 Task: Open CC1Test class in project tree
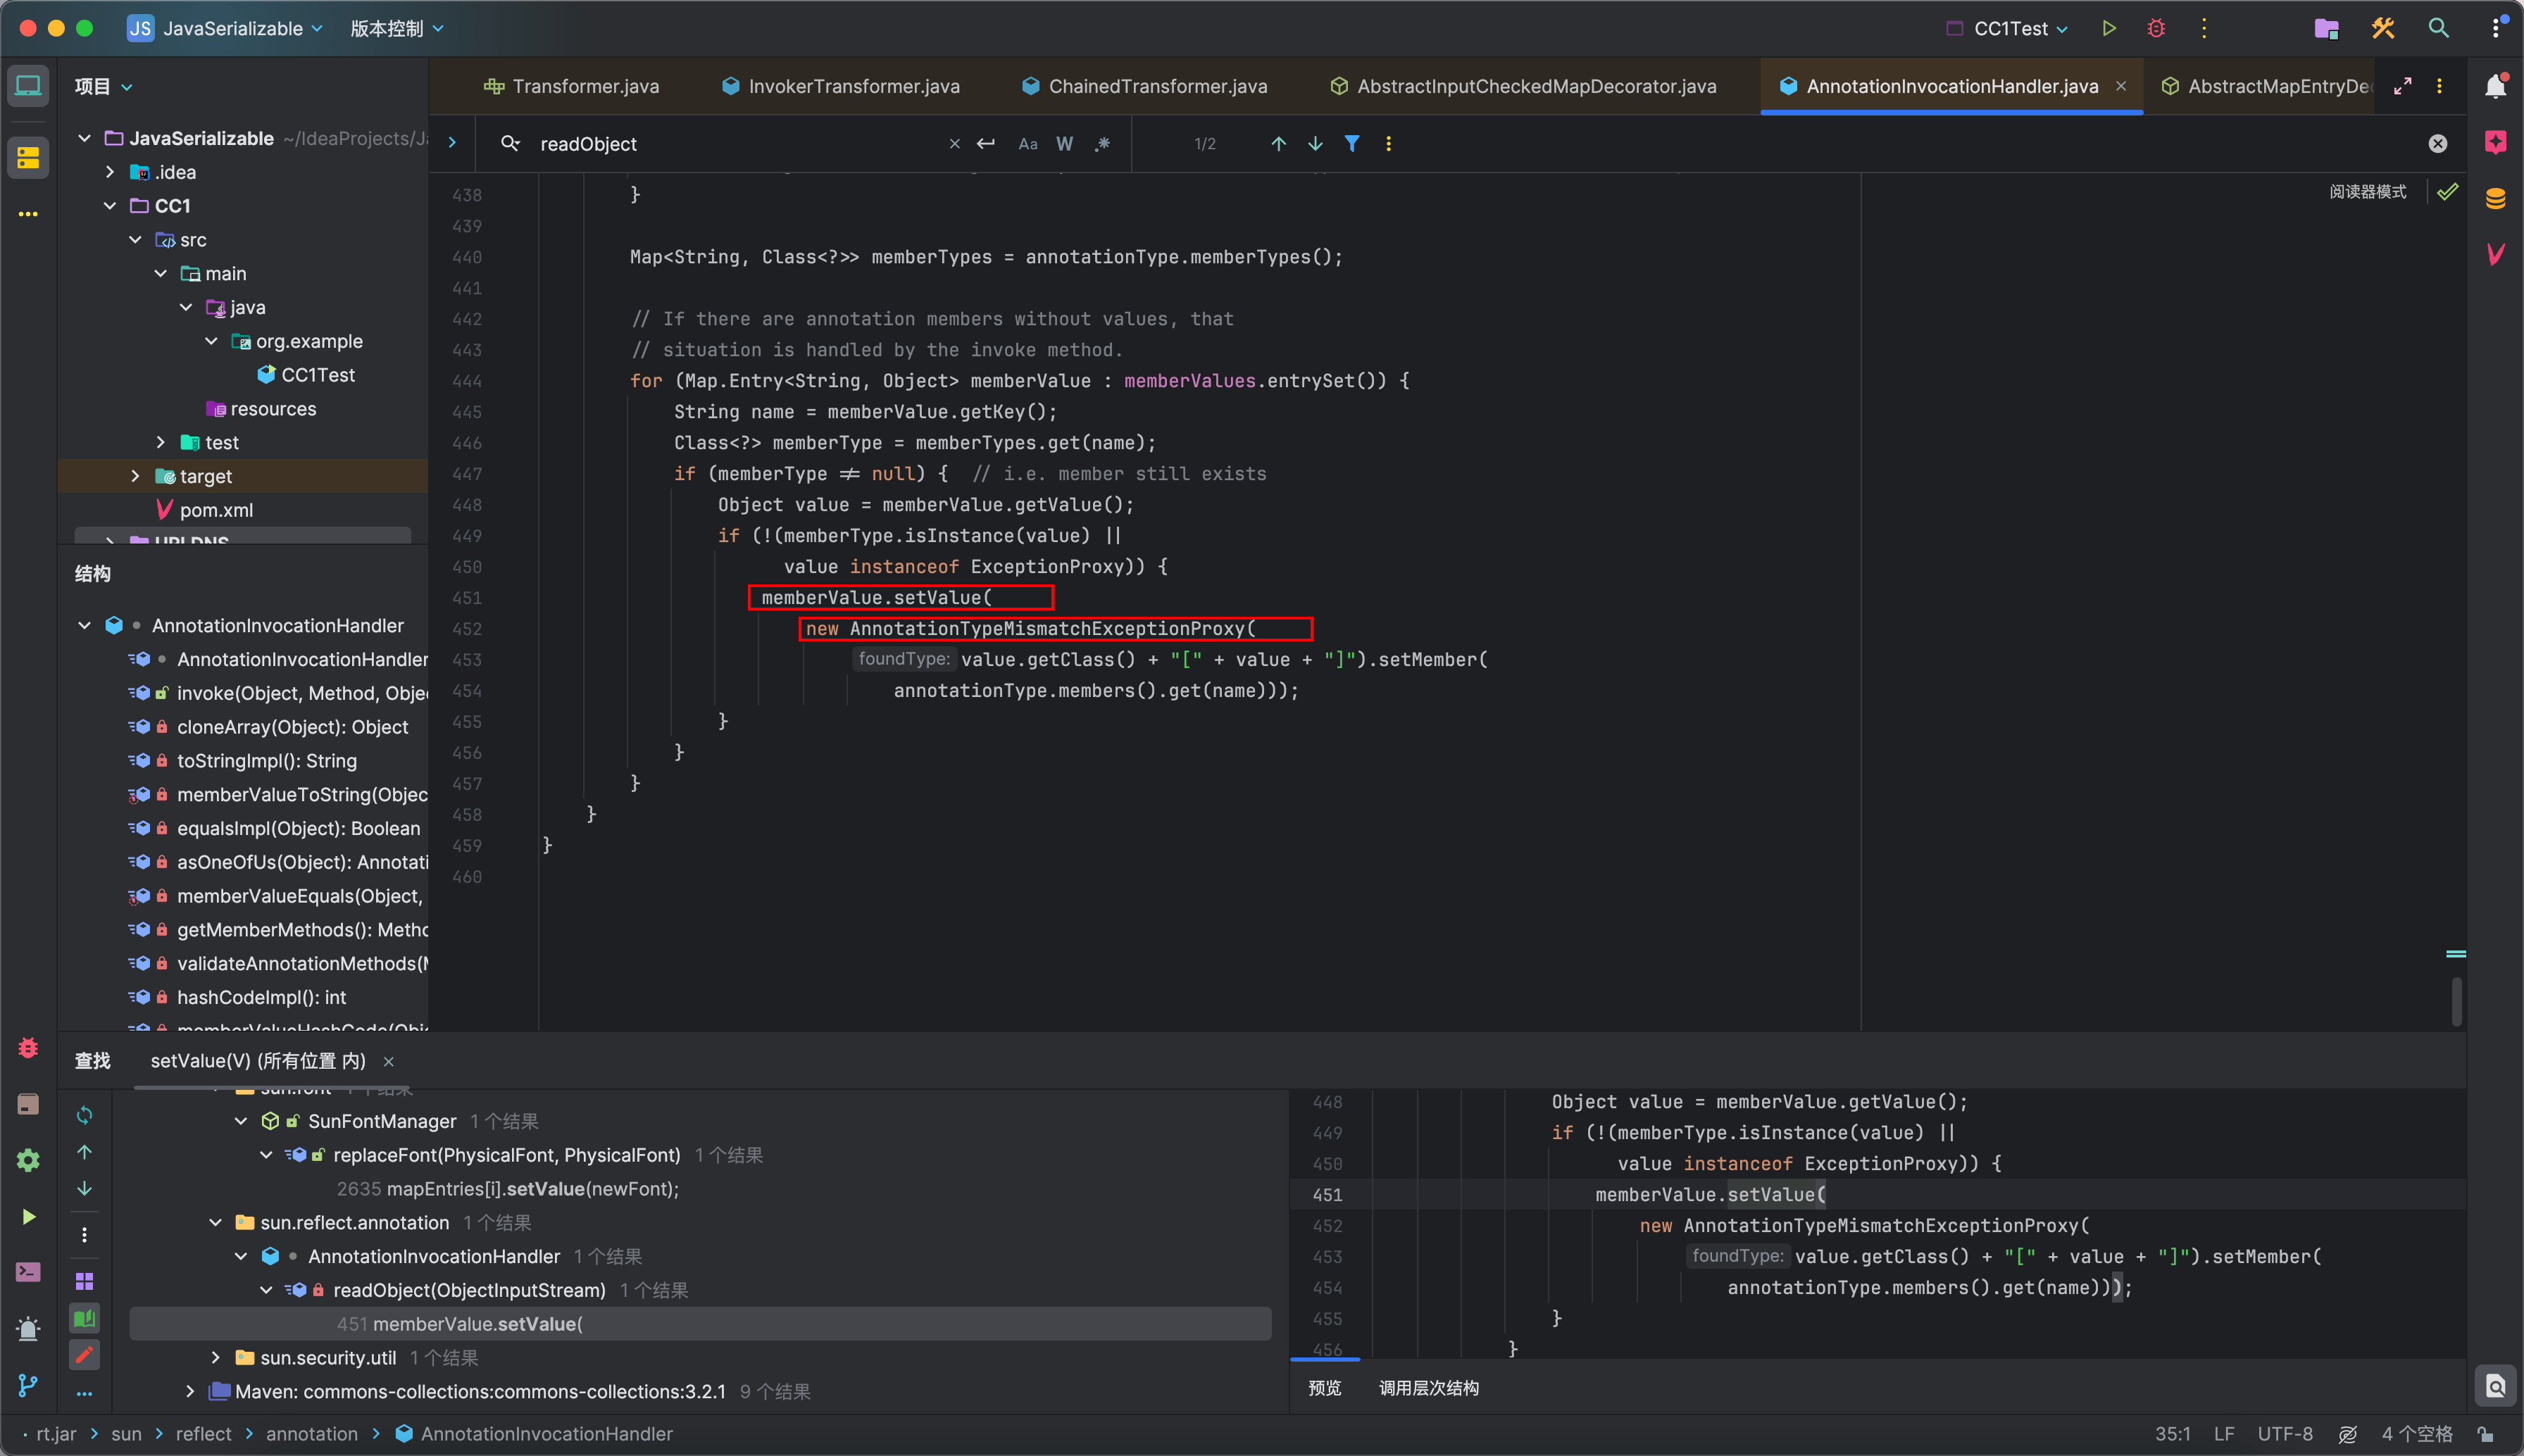pos(305,375)
